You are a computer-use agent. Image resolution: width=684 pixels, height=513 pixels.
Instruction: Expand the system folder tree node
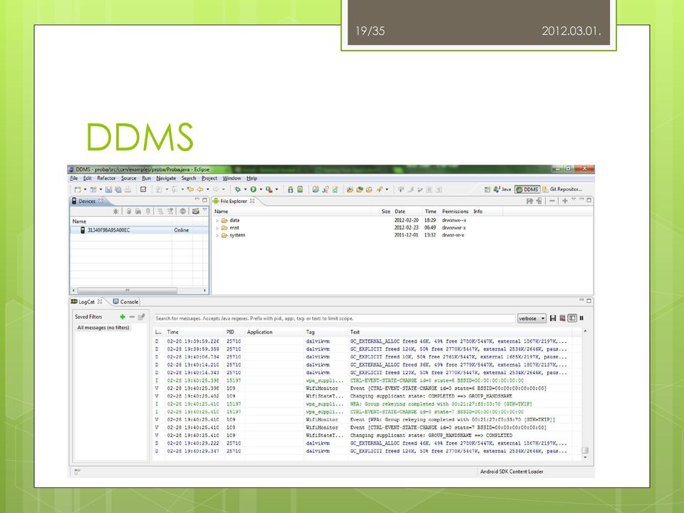click(x=217, y=236)
